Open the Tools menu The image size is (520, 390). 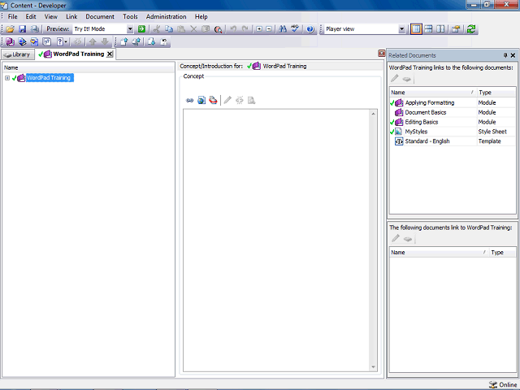(x=130, y=16)
